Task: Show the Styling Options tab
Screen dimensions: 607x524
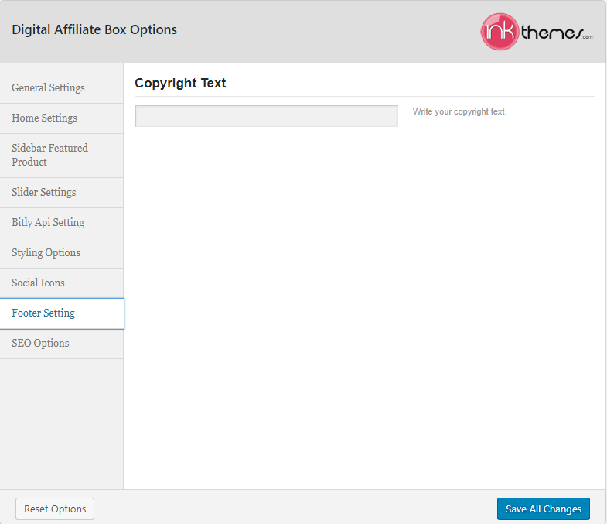Action: pos(46,252)
